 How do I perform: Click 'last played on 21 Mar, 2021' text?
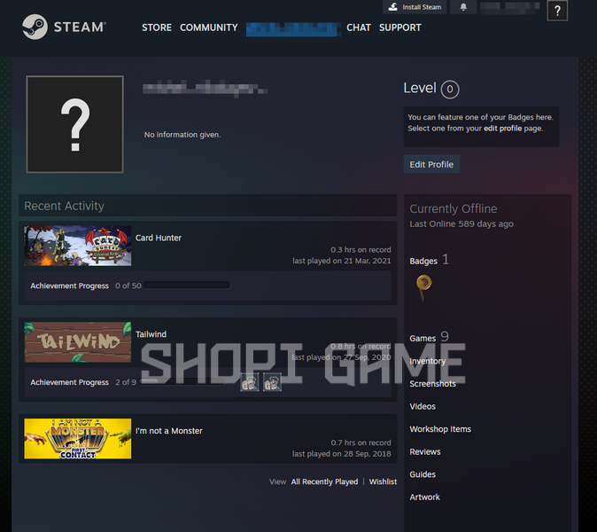(x=342, y=261)
